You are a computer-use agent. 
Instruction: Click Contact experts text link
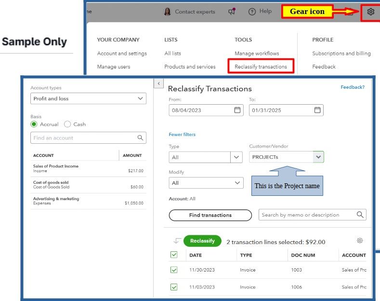[x=195, y=12]
